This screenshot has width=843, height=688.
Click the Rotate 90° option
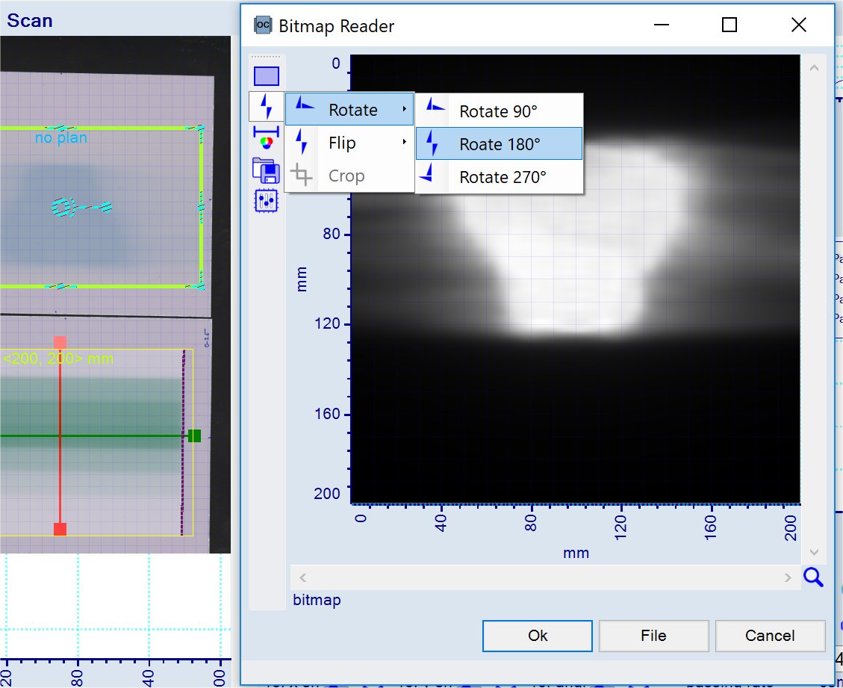click(499, 111)
